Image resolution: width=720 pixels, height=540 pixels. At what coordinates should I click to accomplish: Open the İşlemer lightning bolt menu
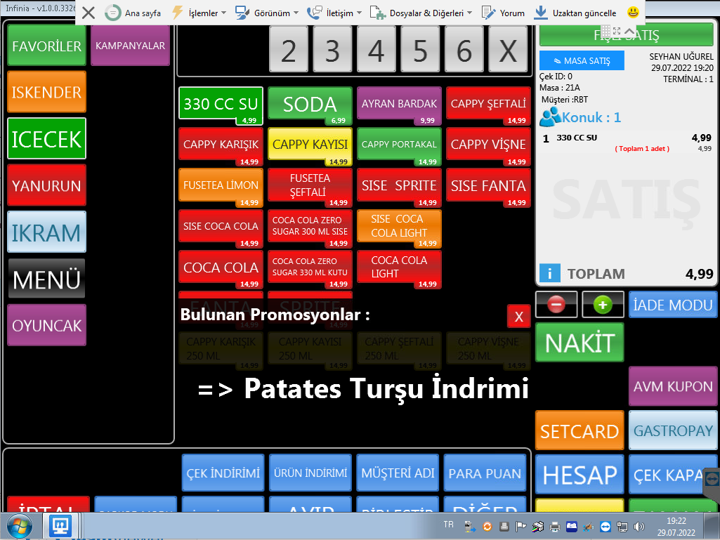[178, 13]
